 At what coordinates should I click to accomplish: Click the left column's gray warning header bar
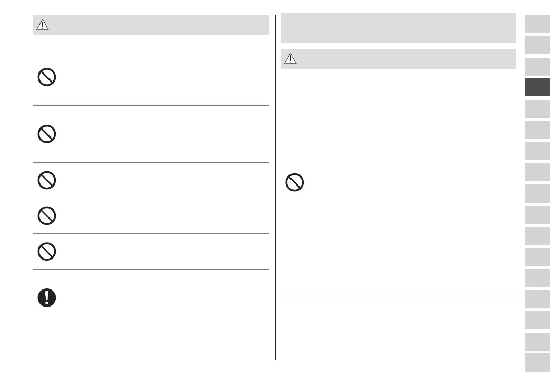(x=160, y=25)
